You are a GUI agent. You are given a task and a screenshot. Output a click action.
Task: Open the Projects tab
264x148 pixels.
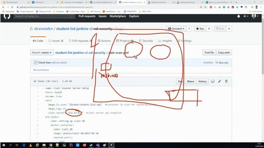[x=125, y=41]
